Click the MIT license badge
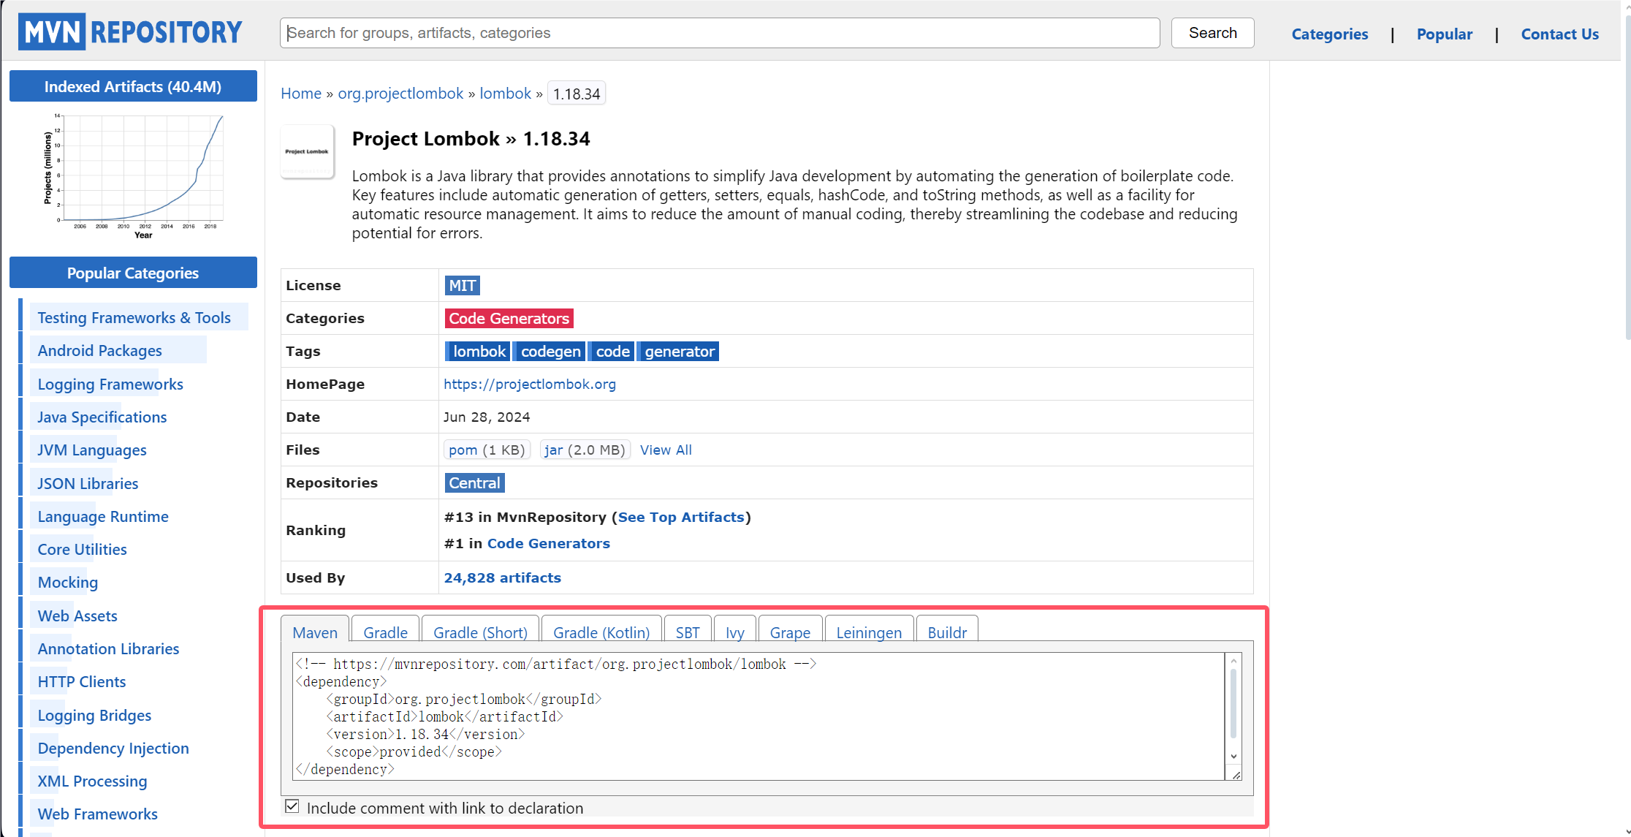The height and width of the screenshot is (837, 1631). click(462, 285)
